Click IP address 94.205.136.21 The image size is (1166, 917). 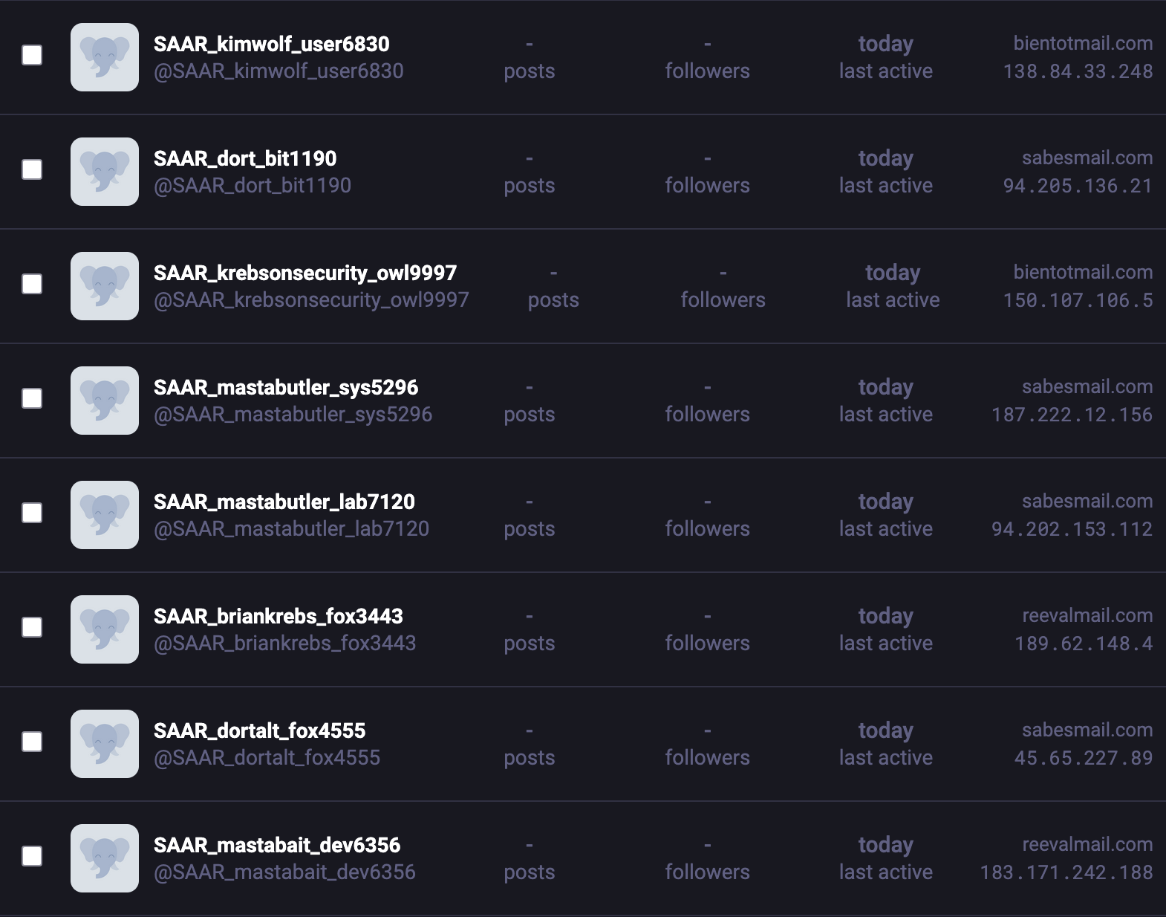[1078, 186]
